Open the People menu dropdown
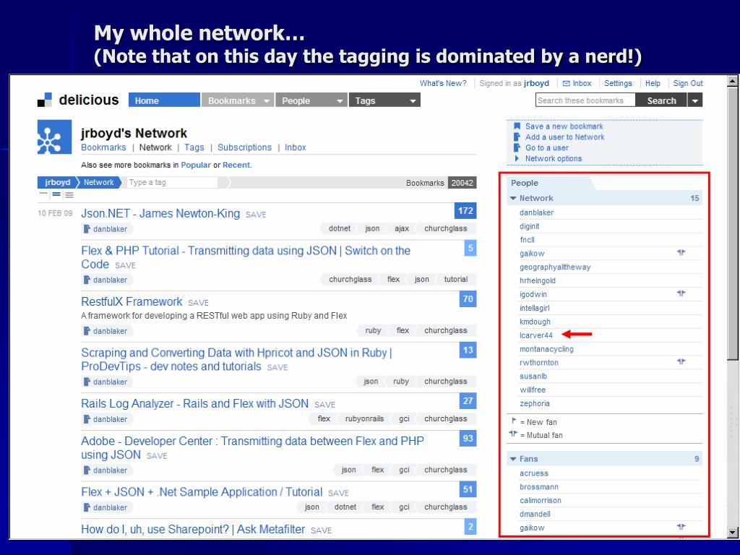The width and height of the screenshot is (740, 555). (x=340, y=101)
